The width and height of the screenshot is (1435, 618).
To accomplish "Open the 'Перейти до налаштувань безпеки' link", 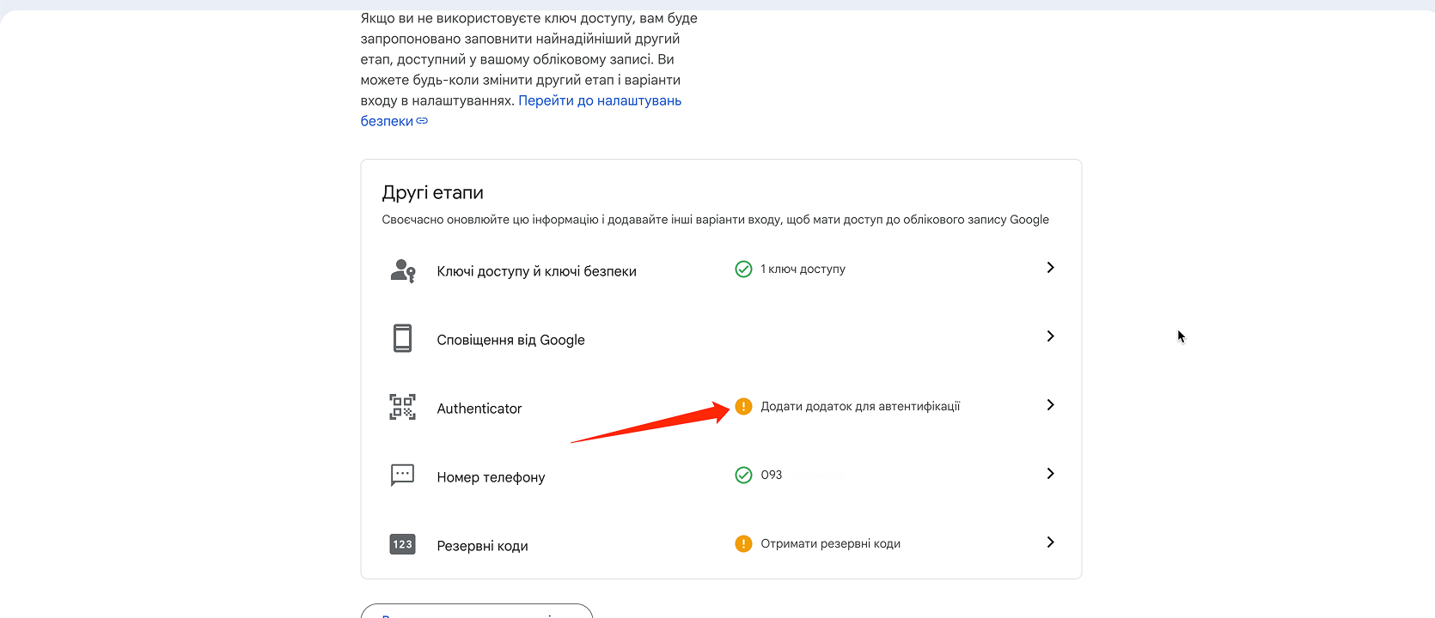I will coord(599,100).
